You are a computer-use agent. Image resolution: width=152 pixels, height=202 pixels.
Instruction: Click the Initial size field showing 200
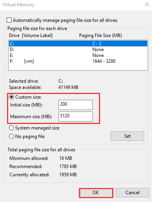coord(76,105)
